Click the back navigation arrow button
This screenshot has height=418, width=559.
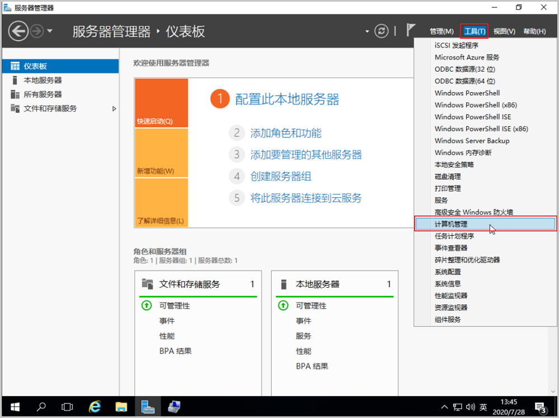click(x=18, y=31)
